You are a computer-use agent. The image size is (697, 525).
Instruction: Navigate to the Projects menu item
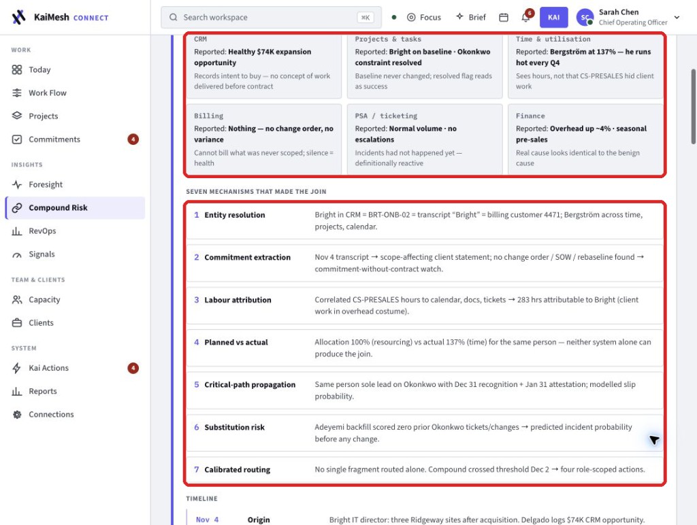(x=75, y=116)
